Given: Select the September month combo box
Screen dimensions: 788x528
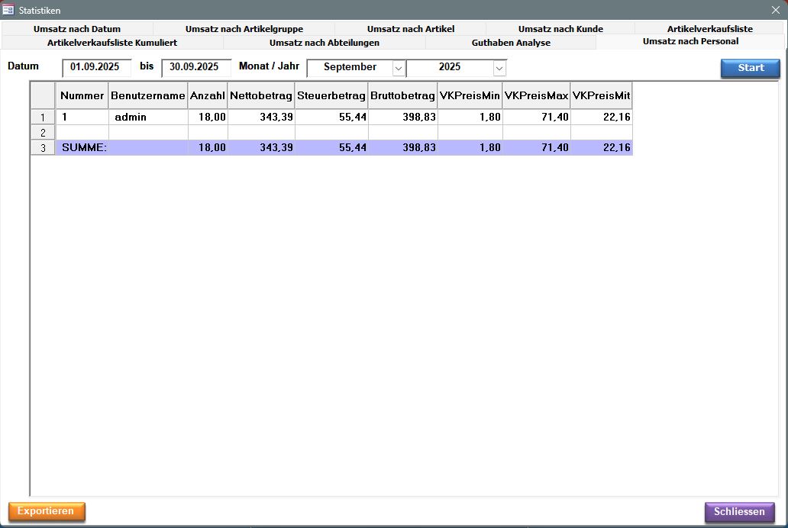Looking at the screenshot, I should click(350, 68).
